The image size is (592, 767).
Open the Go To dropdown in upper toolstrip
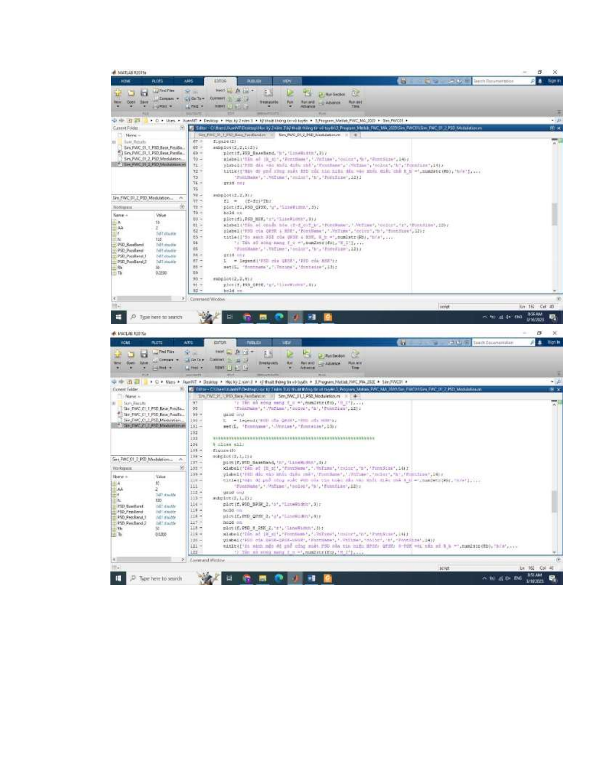tap(195, 98)
